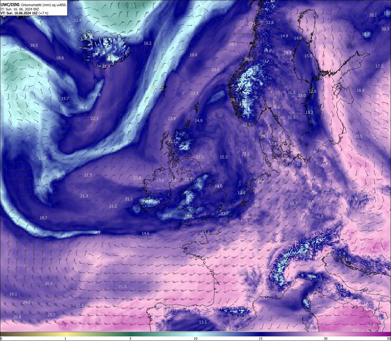391x341 pixels.
Task: Select the color scale tick label 30
Action: (326, 339)
